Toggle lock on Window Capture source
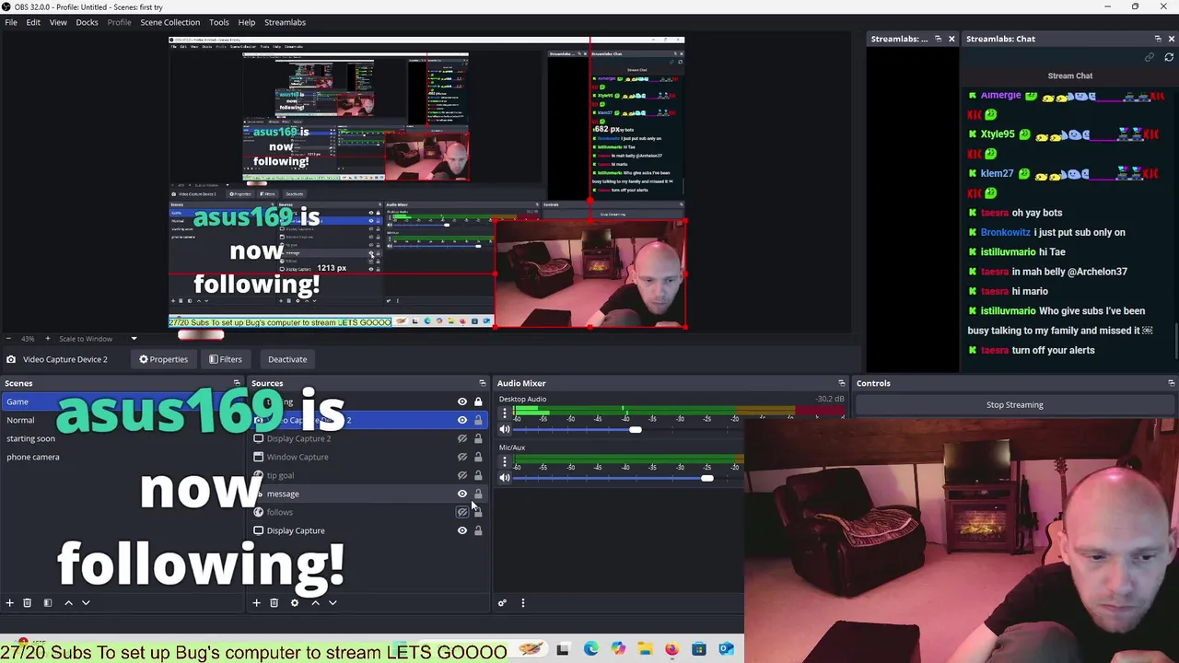This screenshot has width=1179, height=663. 478,457
